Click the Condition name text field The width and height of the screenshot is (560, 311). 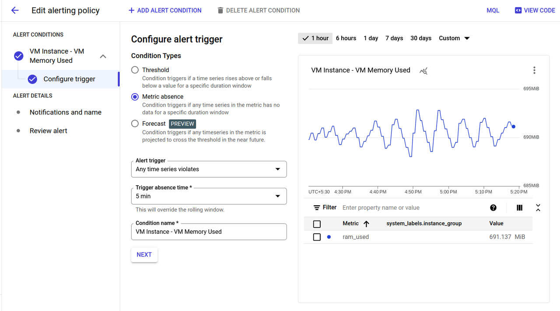tap(209, 232)
